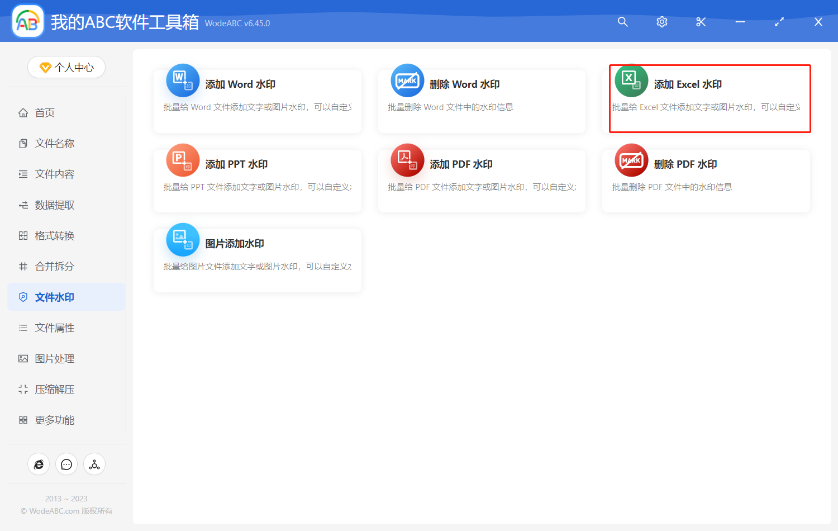The image size is (838, 531).
Task: Select 更多功能 in the sidebar
Action: [x=53, y=420]
